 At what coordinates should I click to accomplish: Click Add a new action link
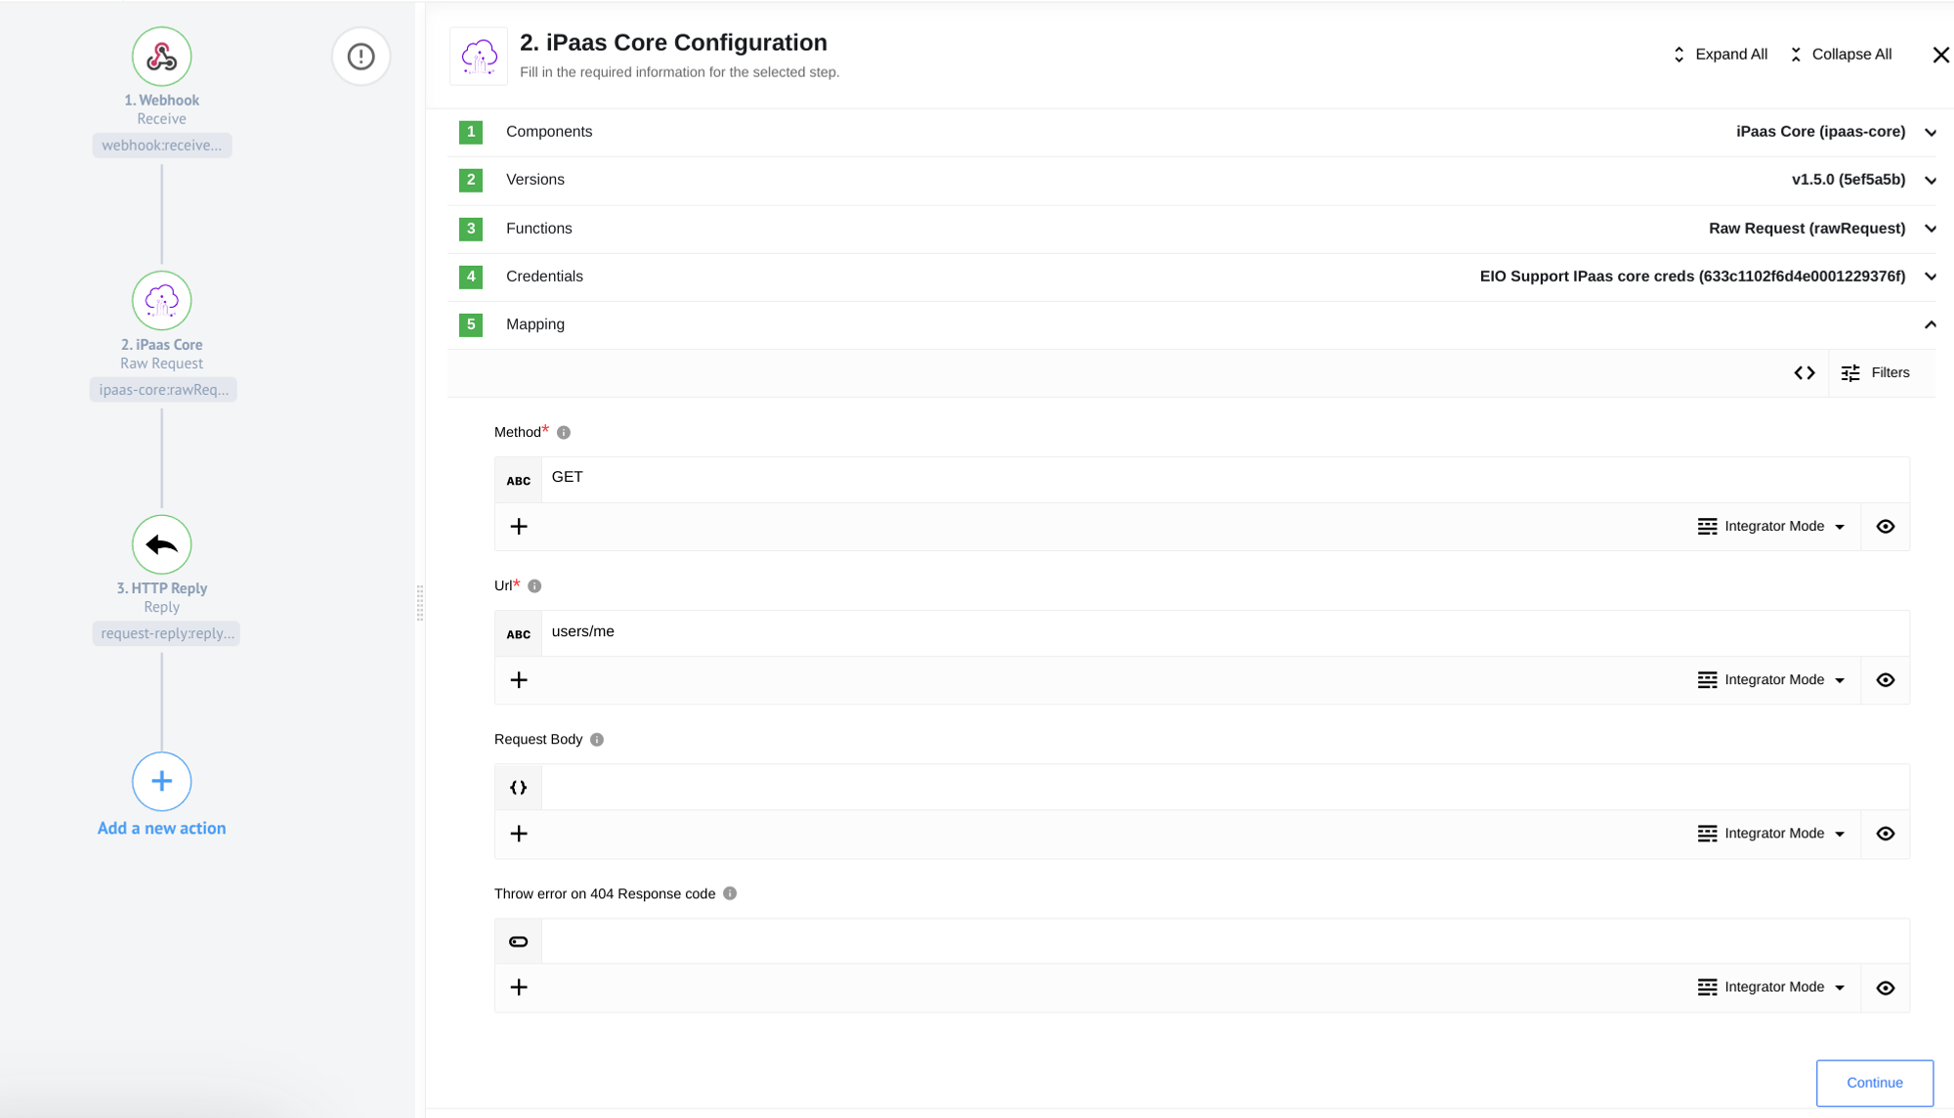161,828
